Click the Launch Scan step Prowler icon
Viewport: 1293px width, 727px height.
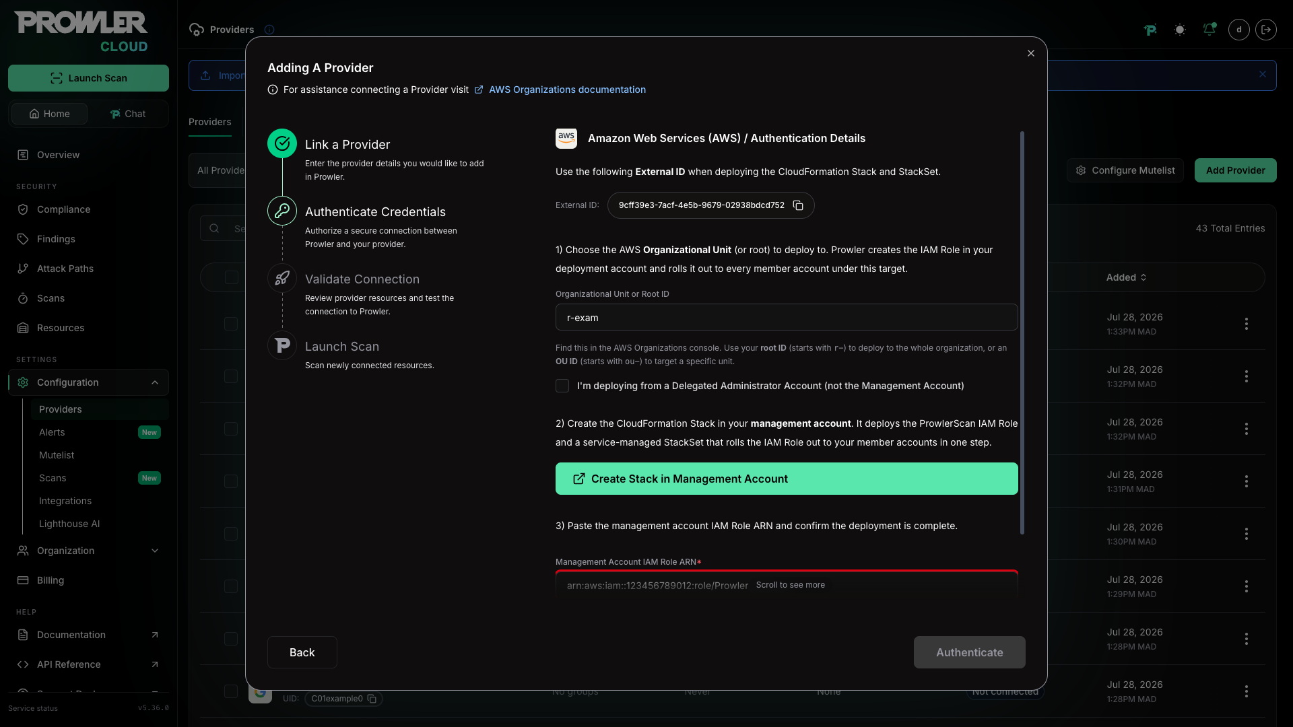[282, 345]
